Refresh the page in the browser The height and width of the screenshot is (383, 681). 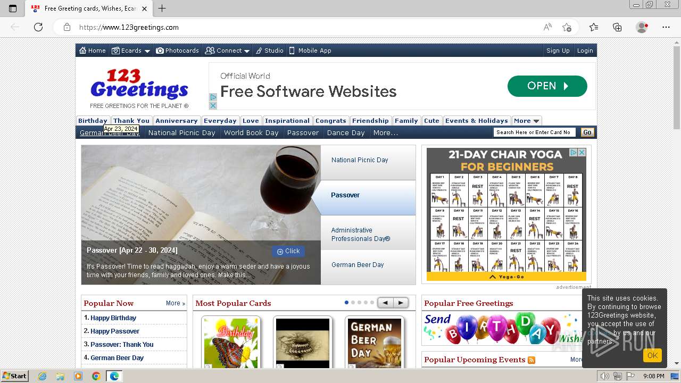click(x=38, y=27)
